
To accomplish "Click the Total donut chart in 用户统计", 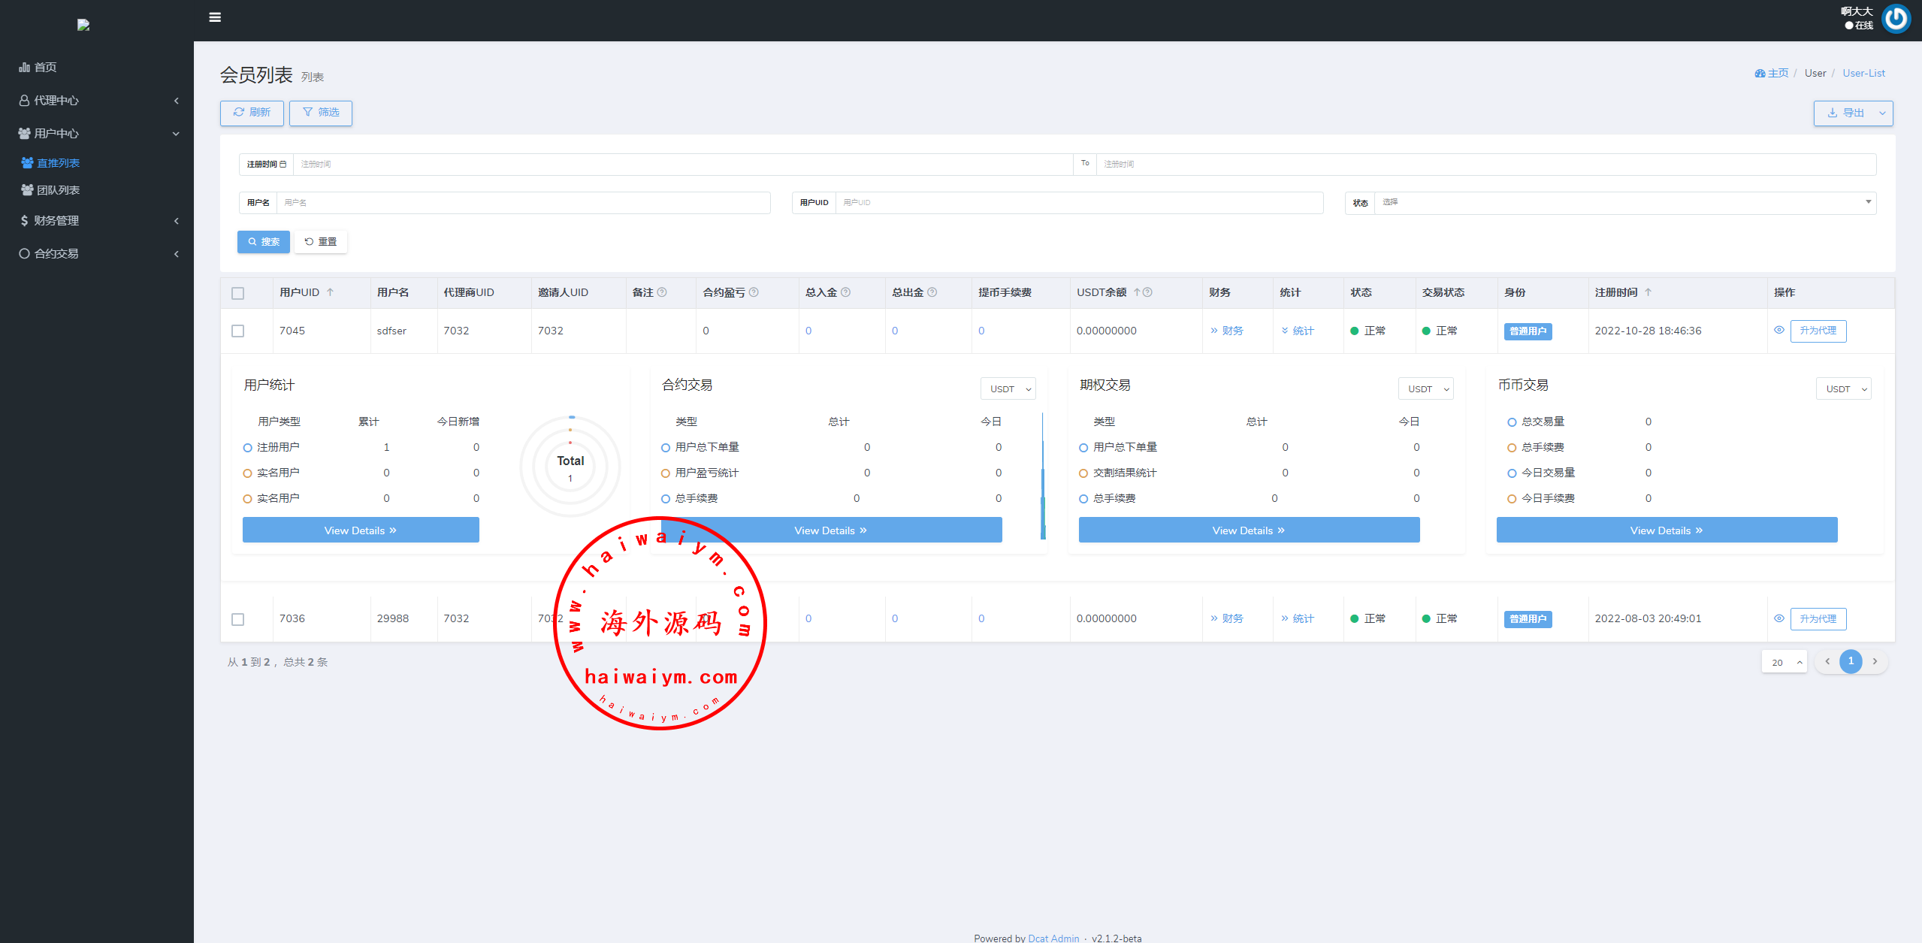I will click(x=570, y=466).
